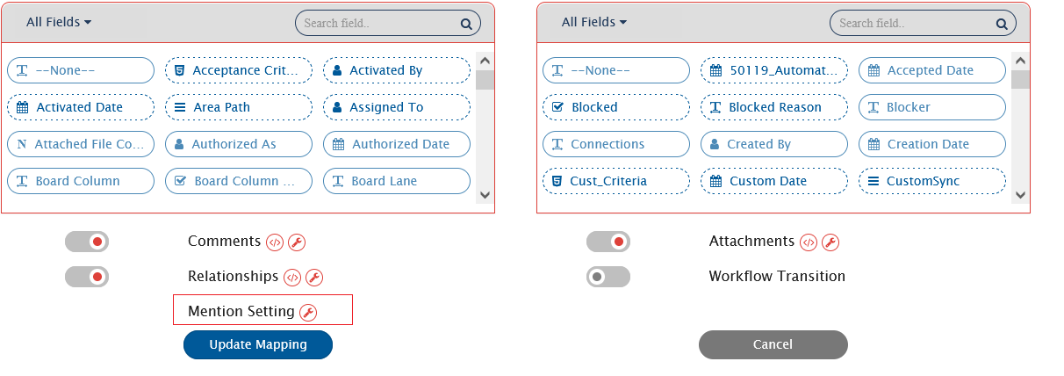Screen dimensions: 1064x376
Task: Click the search magnifier in left panel
Action: pos(466,24)
